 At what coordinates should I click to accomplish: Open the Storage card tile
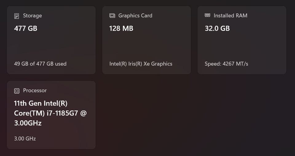coord(51,46)
